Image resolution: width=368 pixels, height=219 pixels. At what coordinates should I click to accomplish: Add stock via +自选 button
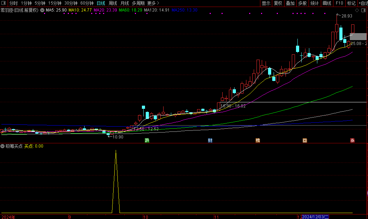coord(363,3)
